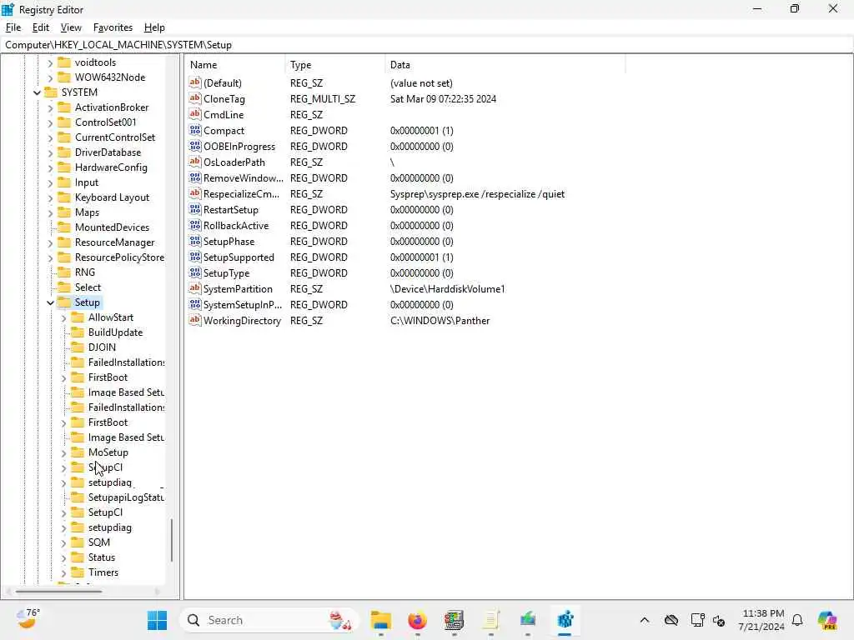Click the RollbackActive DWORD icon
The image size is (854, 640).
[x=195, y=225]
